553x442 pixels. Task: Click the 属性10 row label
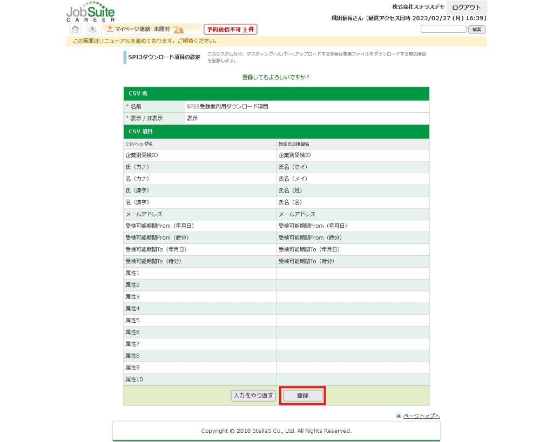tap(134, 379)
